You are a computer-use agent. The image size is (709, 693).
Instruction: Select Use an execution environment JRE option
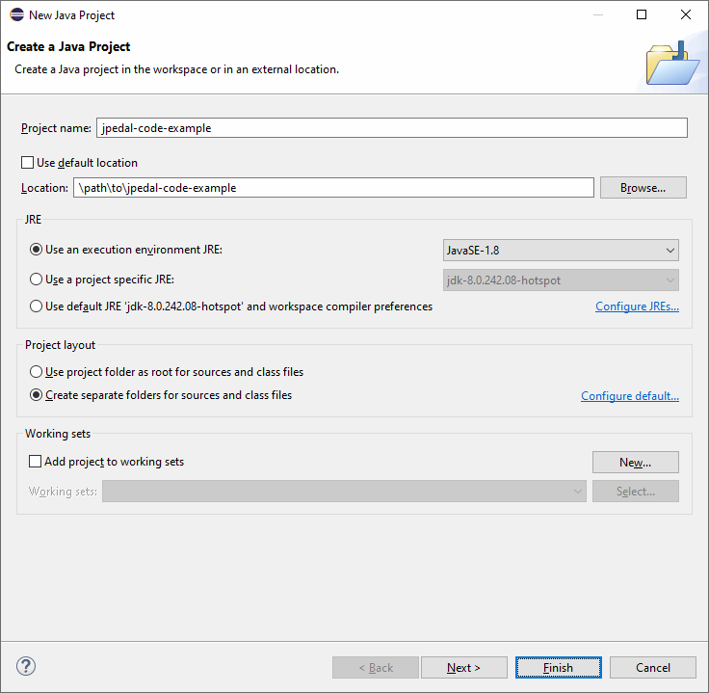tap(37, 250)
